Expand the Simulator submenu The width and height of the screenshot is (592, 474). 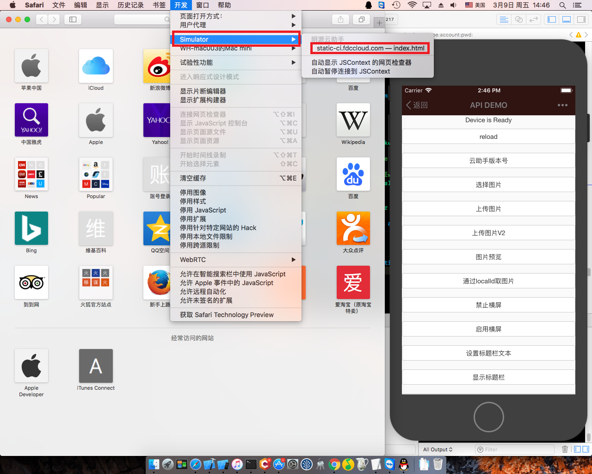[x=236, y=39]
